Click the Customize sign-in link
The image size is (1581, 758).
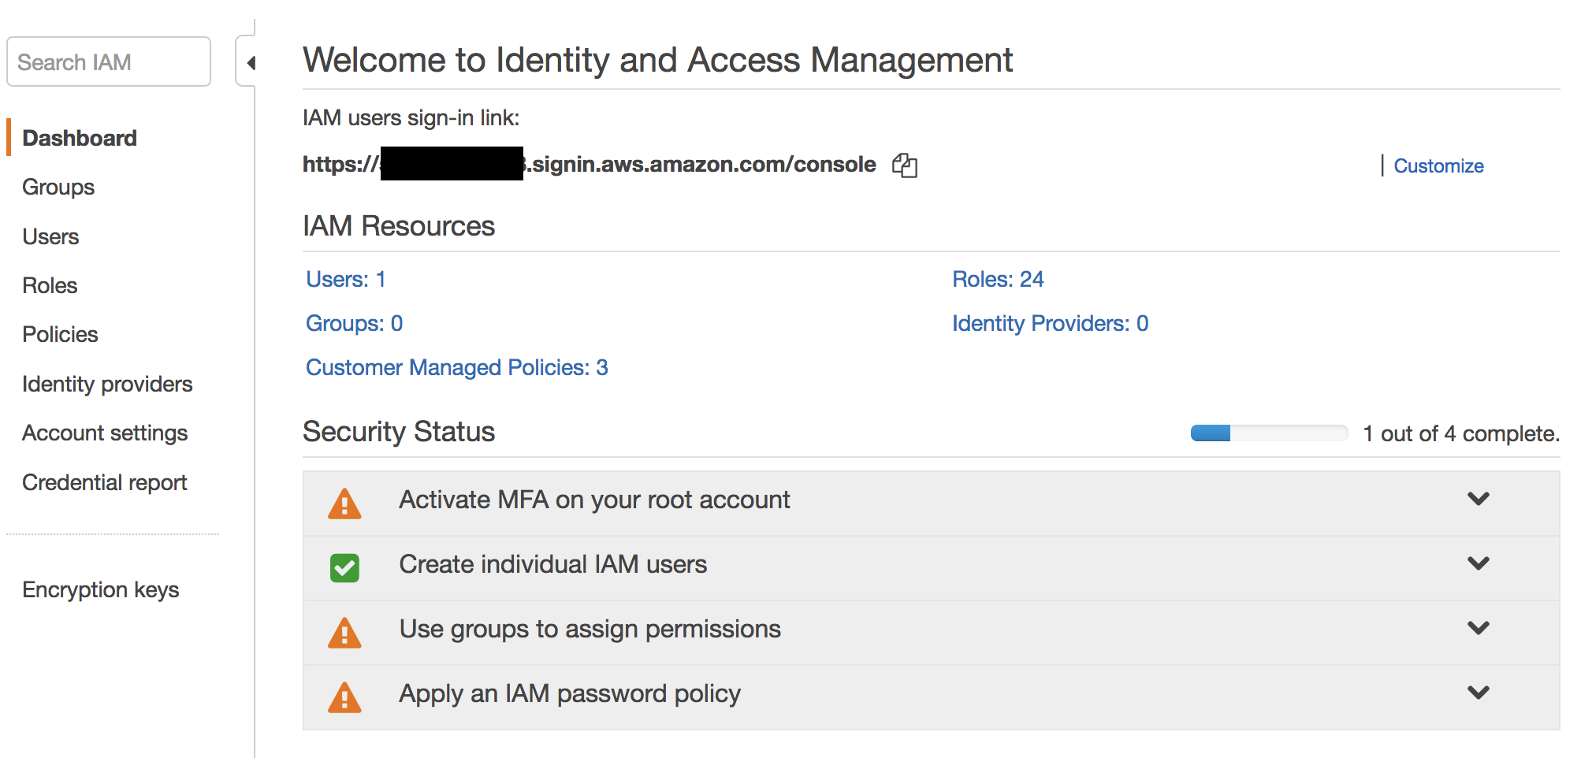(1438, 166)
